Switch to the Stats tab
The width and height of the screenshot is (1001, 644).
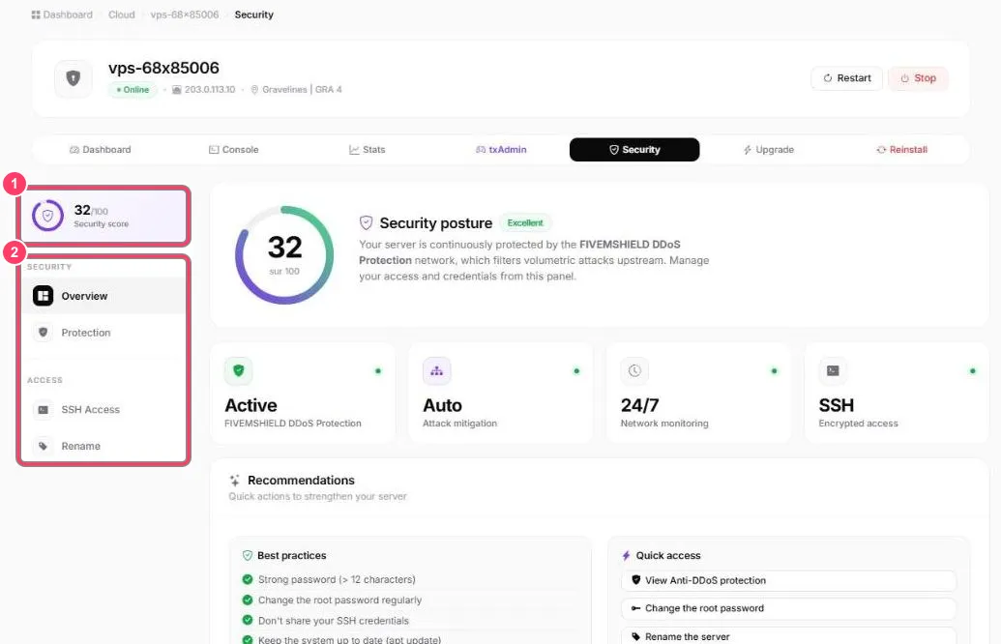[368, 150]
